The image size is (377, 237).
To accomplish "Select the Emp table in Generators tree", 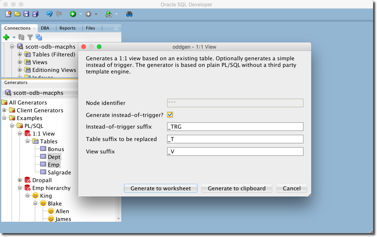I will (x=53, y=165).
